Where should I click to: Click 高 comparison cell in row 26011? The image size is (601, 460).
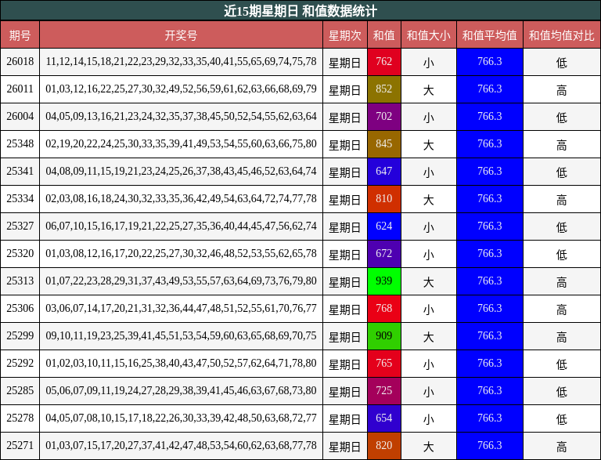pyautogui.click(x=562, y=89)
